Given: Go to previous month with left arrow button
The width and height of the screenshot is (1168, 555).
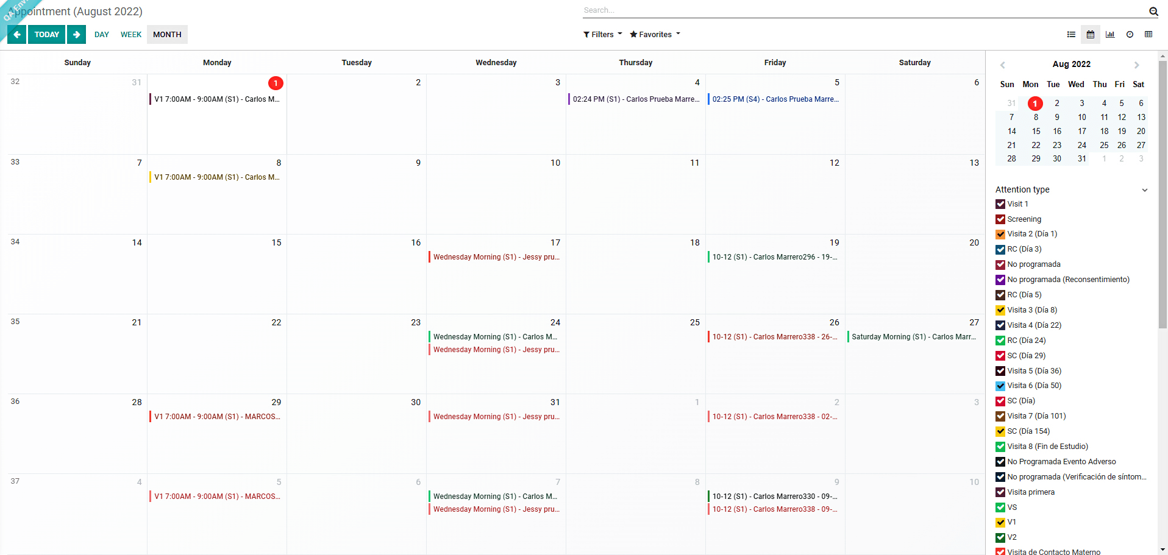Looking at the screenshot, I should point(17,34).
